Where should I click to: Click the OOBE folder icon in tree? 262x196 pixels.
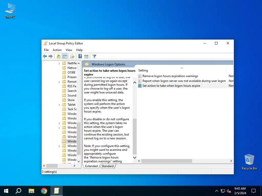[x=64, y=72]
